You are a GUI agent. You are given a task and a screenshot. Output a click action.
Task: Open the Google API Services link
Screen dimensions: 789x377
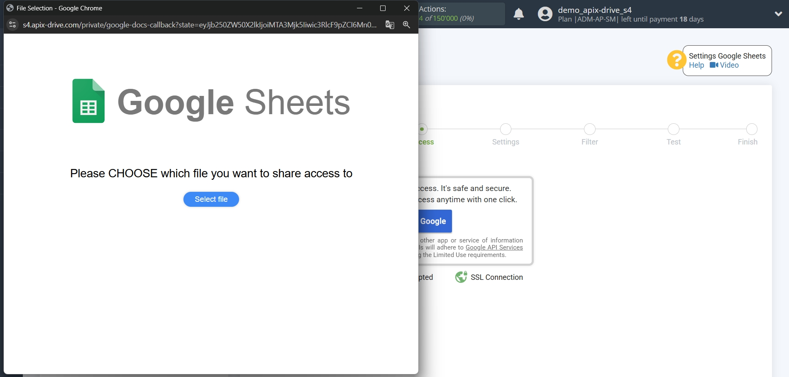494,247
